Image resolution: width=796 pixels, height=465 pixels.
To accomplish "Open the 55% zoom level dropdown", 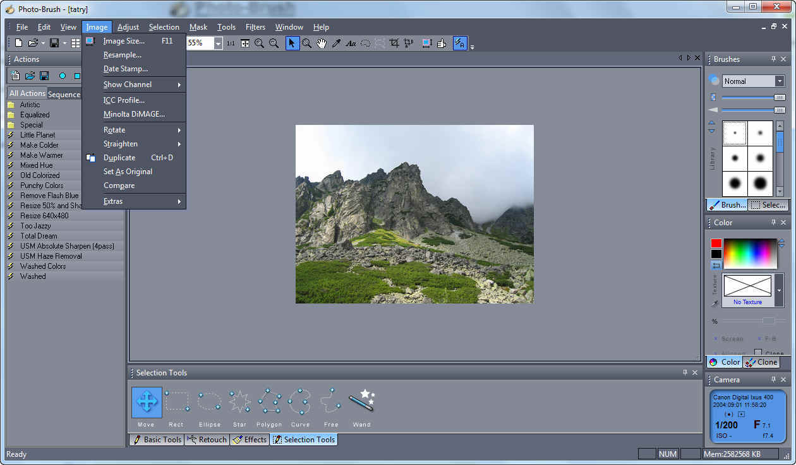I will point(218,43).
